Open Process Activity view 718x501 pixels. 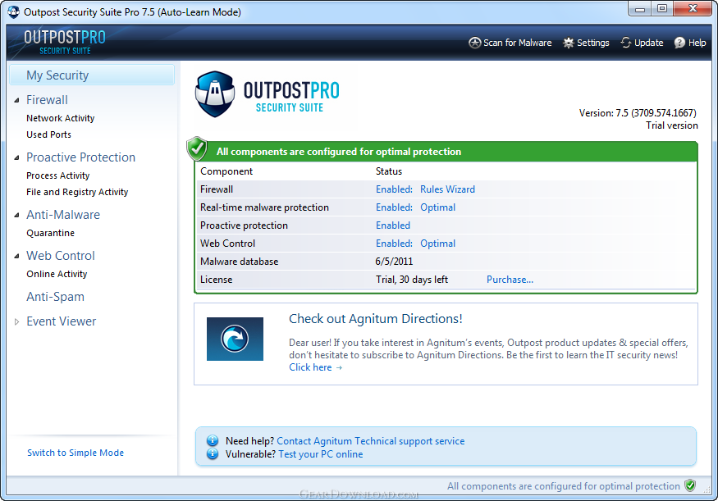(x=58, y=175)
